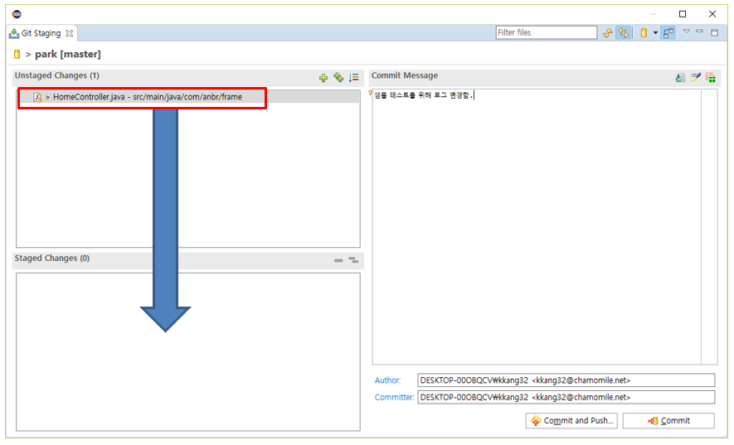Image resolution: width=734 pixels, height=445 pixels.
Task: Open the View Menu triangle
Action: [x=687, y=31]
